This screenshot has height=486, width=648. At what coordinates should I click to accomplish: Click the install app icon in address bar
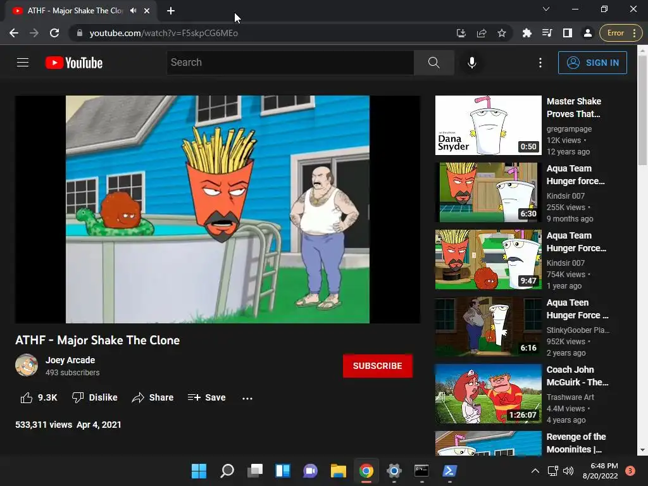[461, 33]
